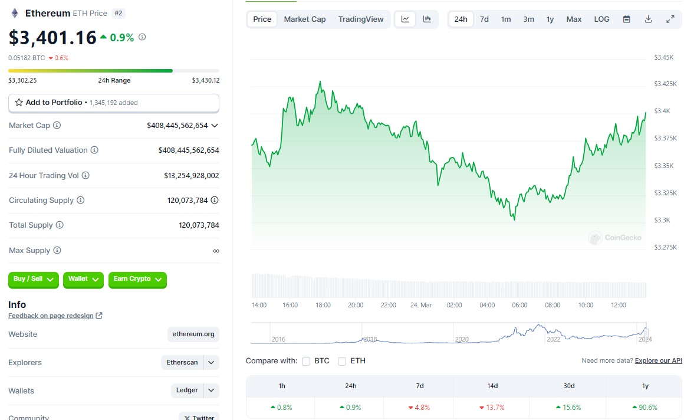Click the star icon in Add to Portfolio
This screenshot has height=420, width=684.
tap(19, 103)
